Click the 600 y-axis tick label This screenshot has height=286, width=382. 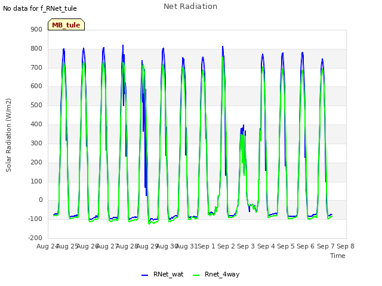point(36,86)
